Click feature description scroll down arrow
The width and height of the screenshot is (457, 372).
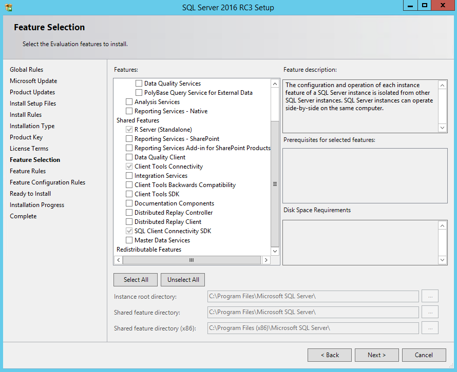442,128
